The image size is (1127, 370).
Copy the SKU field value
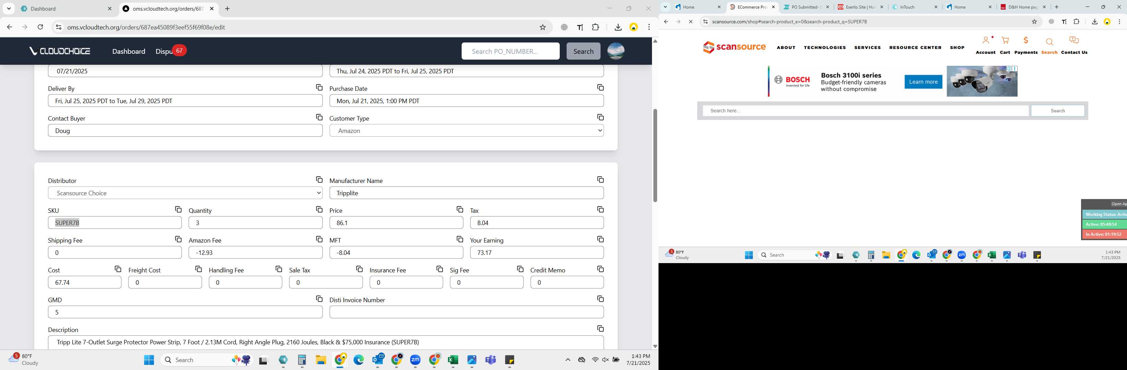click(178, 210)
